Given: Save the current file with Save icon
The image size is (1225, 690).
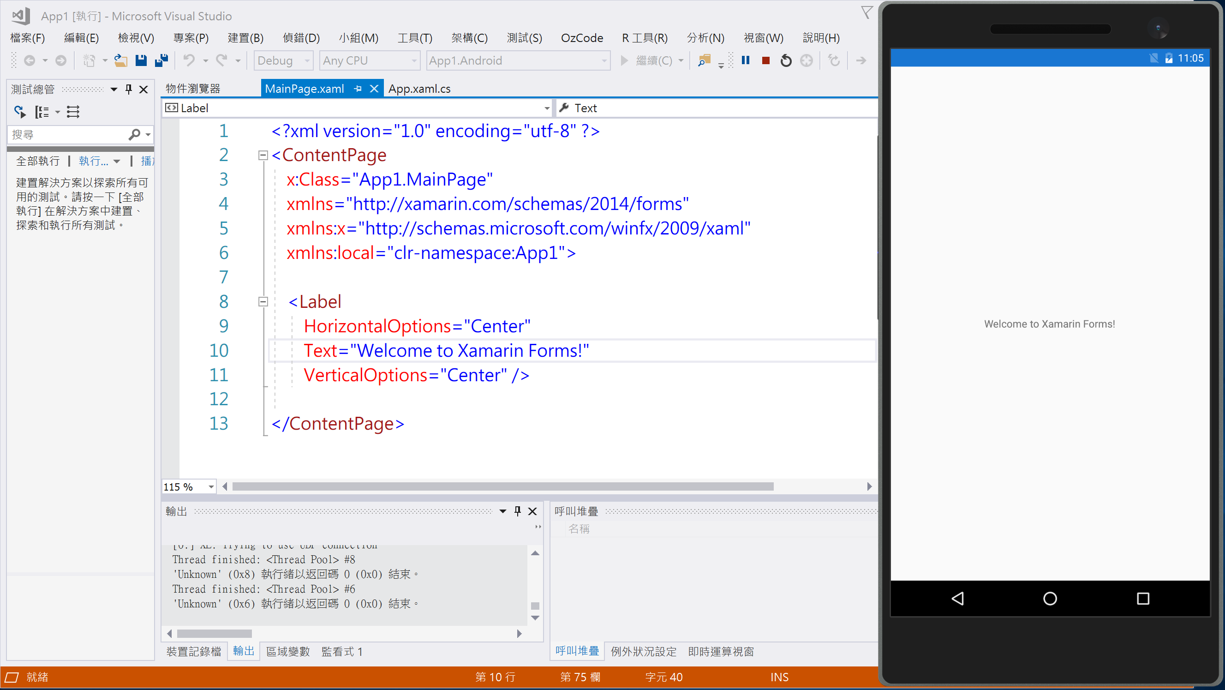Looking at the screenshot, I should pos(141,60).
